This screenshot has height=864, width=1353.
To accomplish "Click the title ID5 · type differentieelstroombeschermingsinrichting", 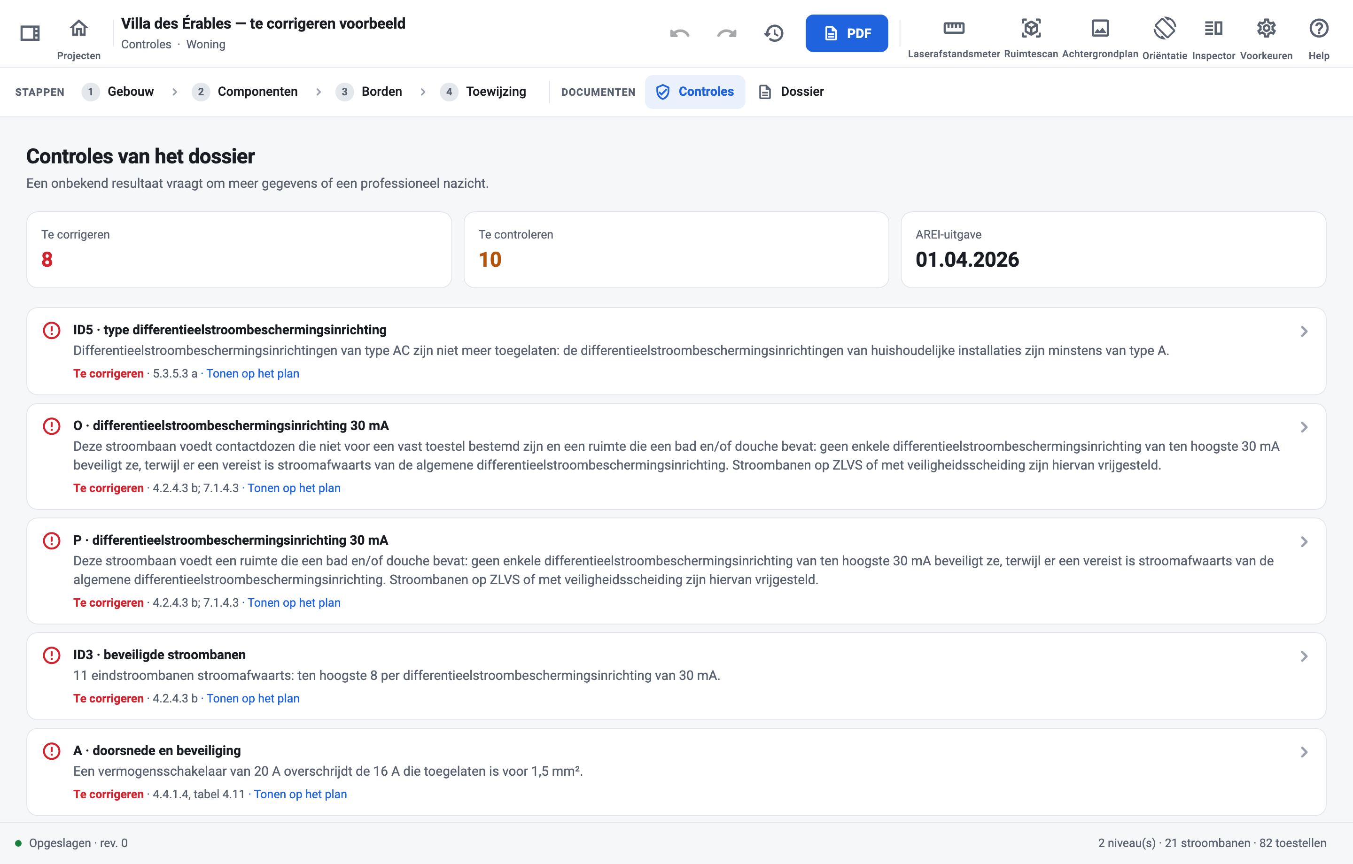I will pos(230,330).
